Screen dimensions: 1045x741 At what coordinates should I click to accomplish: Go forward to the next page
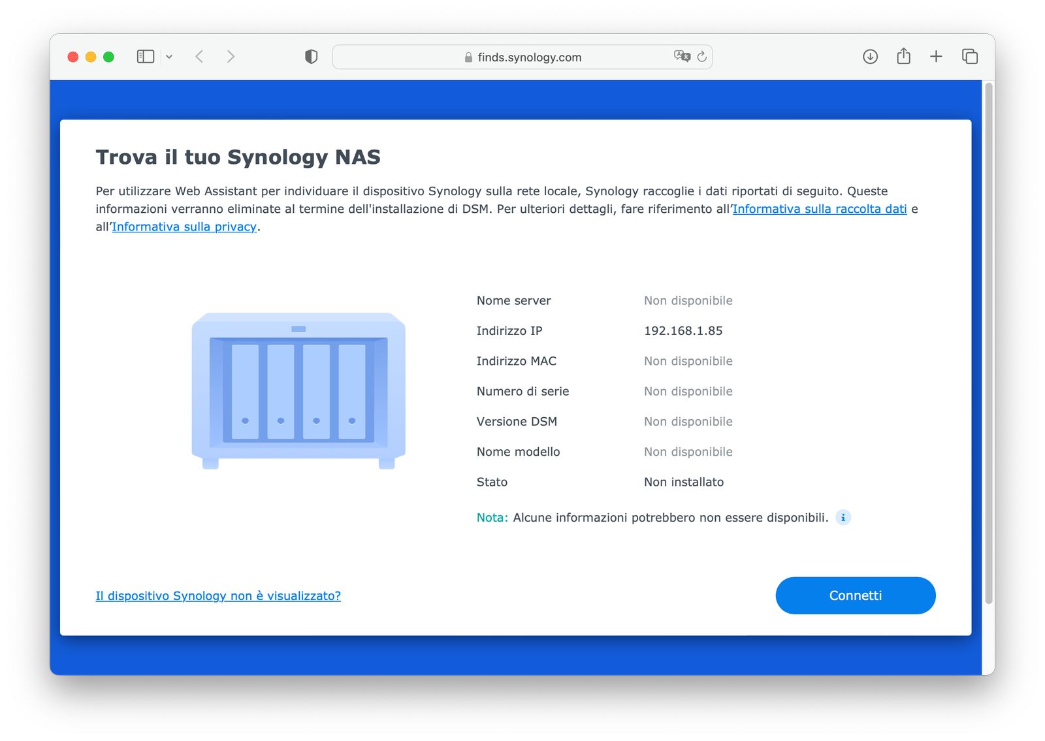(x=231, y=57)
